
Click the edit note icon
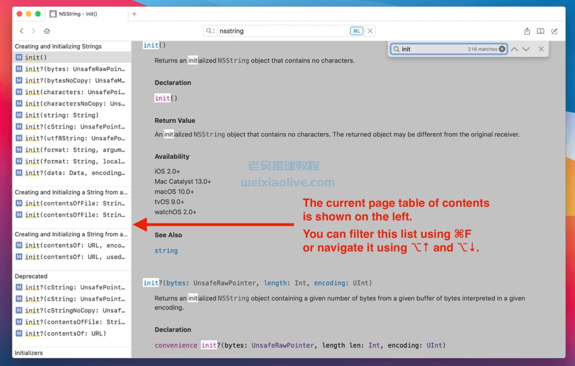click(x=554, y=31)
